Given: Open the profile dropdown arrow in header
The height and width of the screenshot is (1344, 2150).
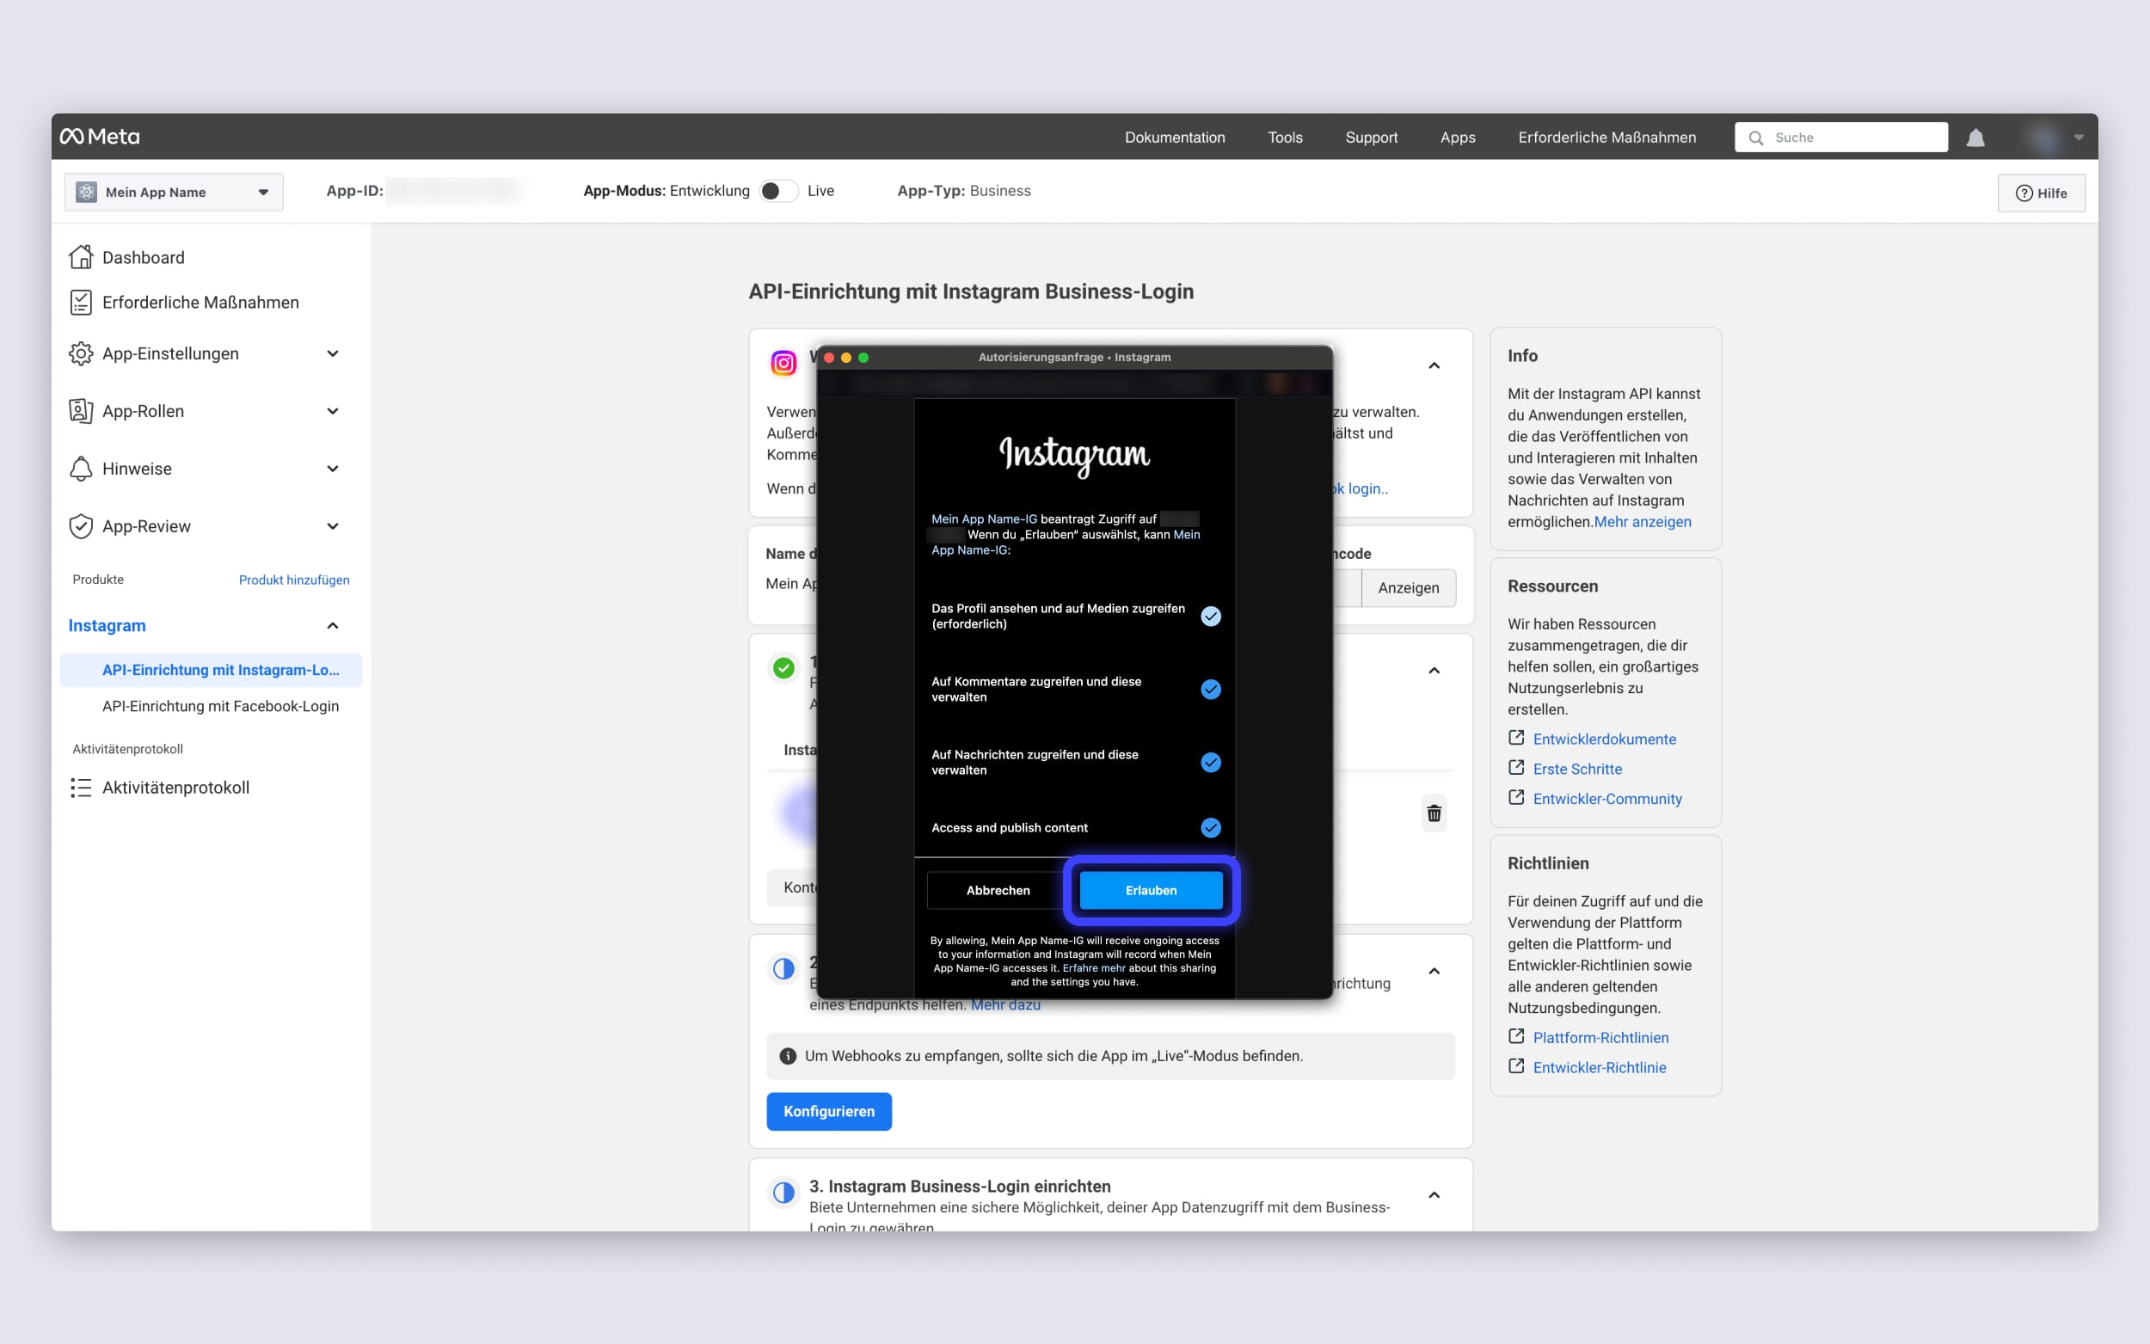Looking at the screenshot, I should 2079,138.
